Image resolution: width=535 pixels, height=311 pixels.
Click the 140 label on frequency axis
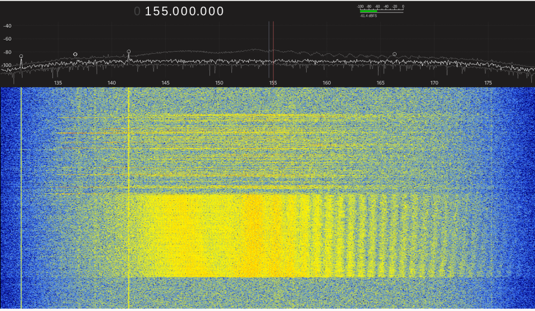112,83
